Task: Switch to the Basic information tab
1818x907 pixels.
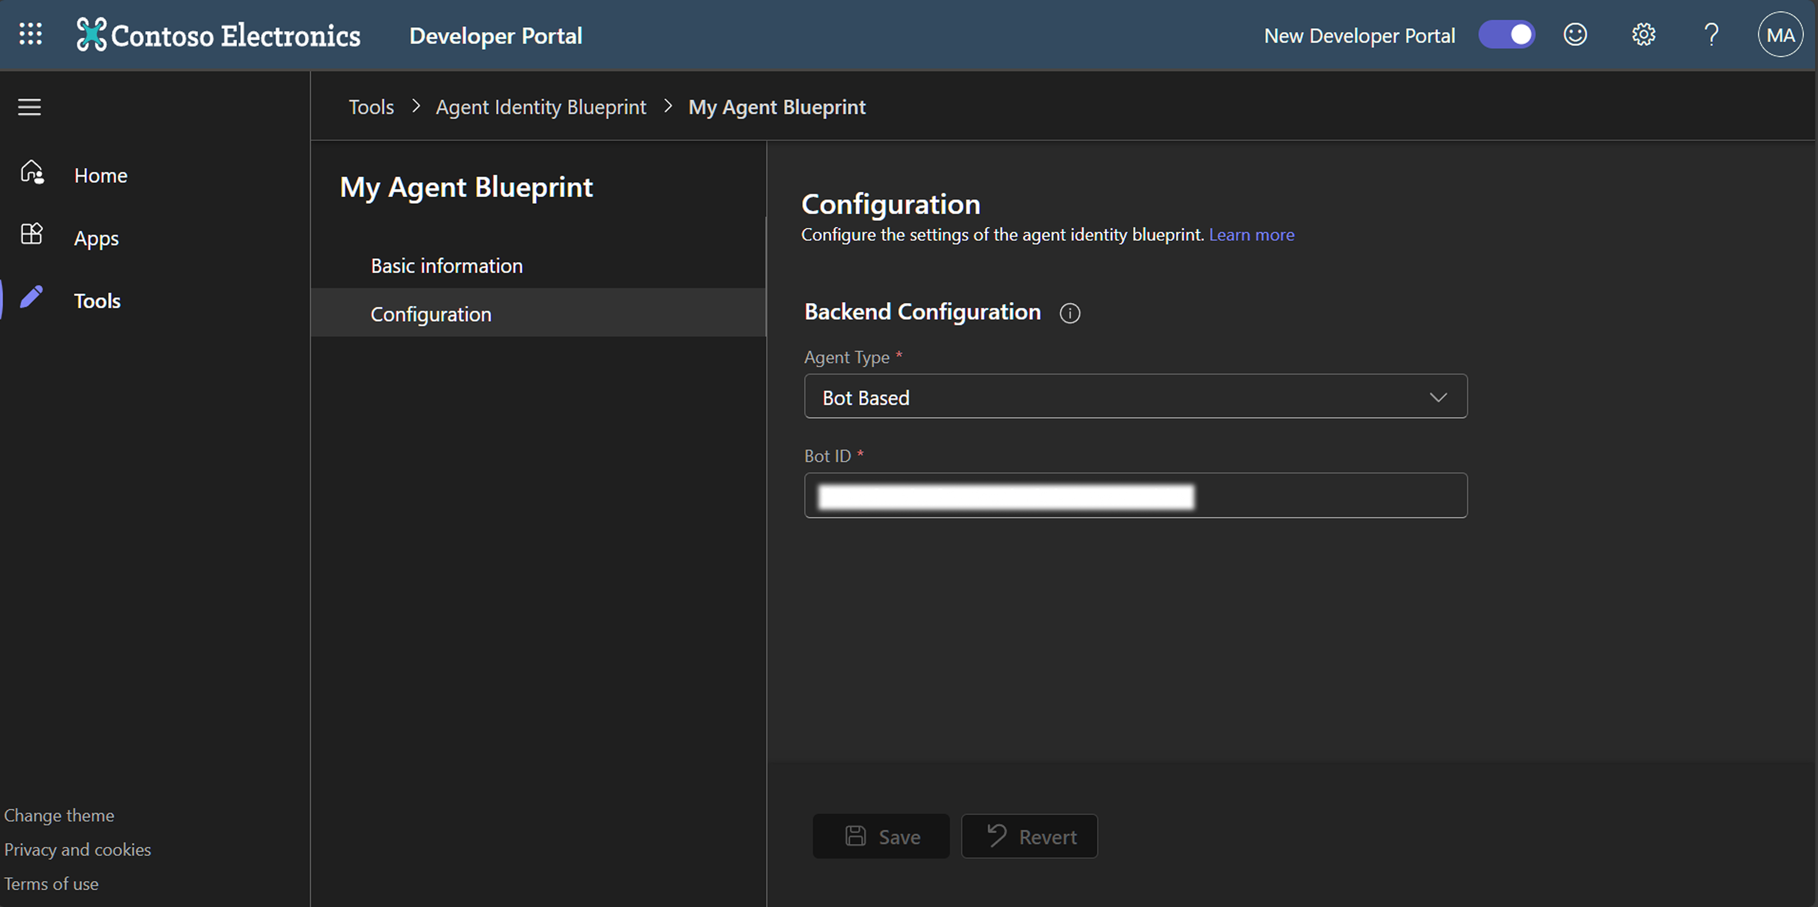Action: (447, 266)
